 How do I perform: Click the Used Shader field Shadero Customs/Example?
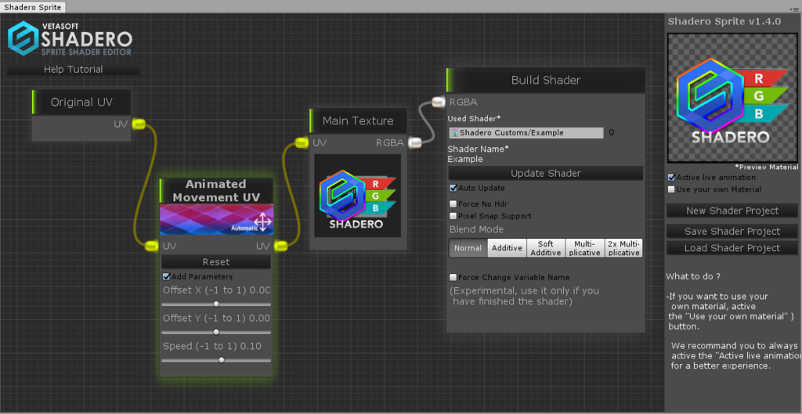point(526,133)
